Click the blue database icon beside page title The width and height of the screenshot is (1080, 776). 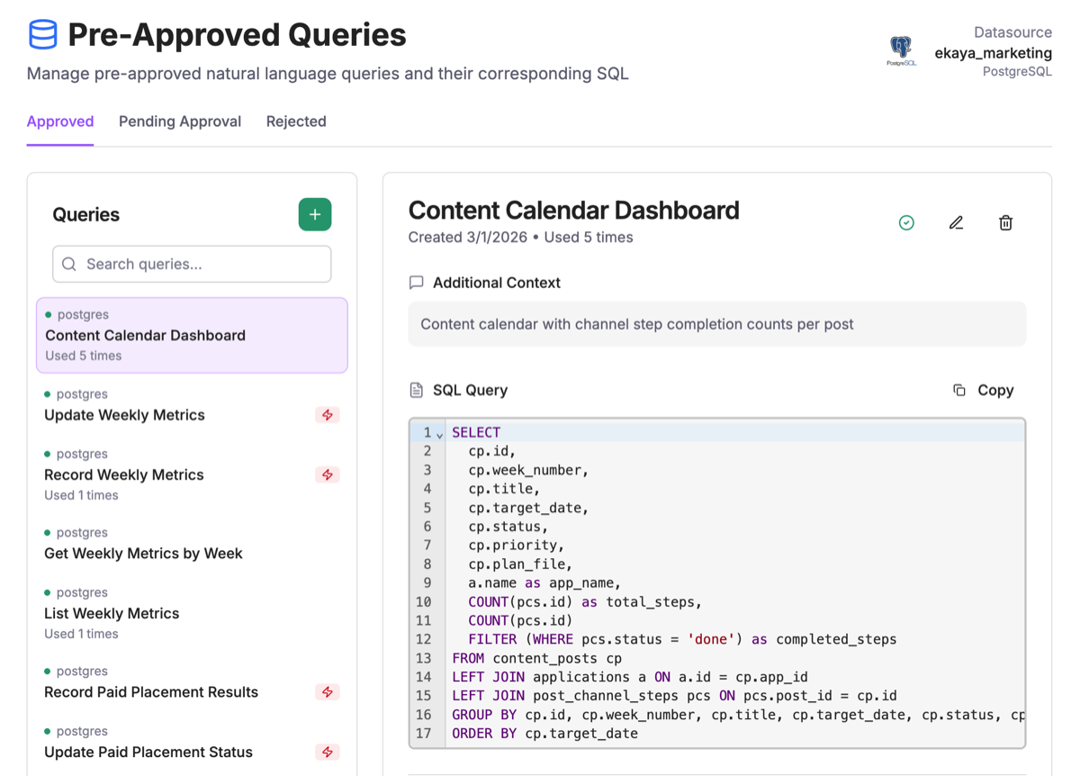(43, 35)
